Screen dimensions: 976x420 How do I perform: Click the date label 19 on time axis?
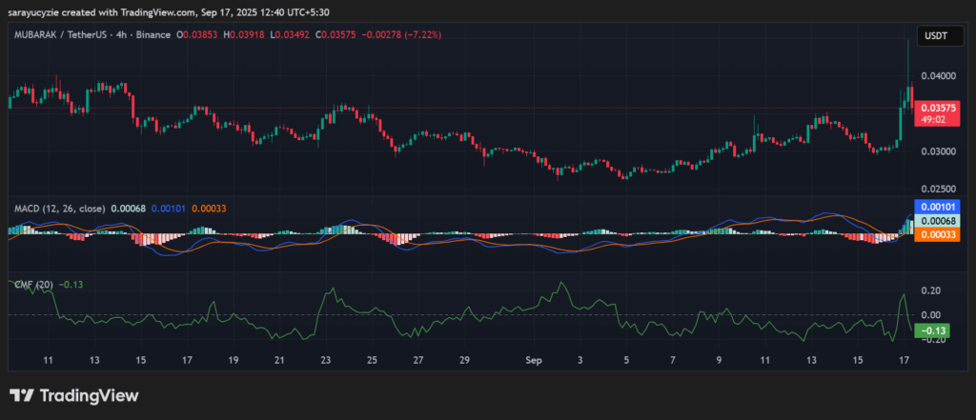(234, 360)
